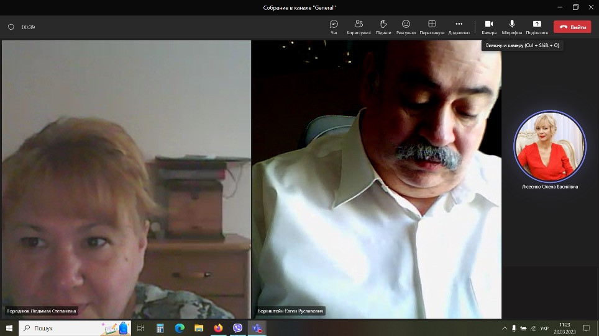Open the reactions smiley menu
Screen dimensions: 599x336
(406, 27)
